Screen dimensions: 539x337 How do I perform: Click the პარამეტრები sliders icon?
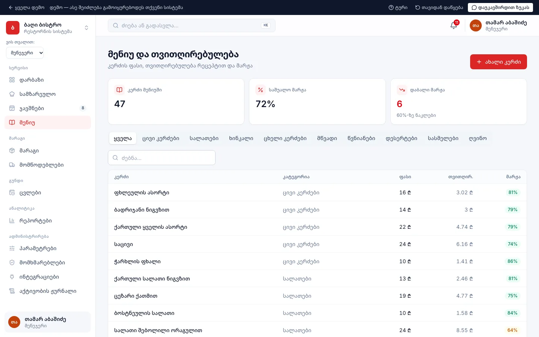[x=12, y=248]
